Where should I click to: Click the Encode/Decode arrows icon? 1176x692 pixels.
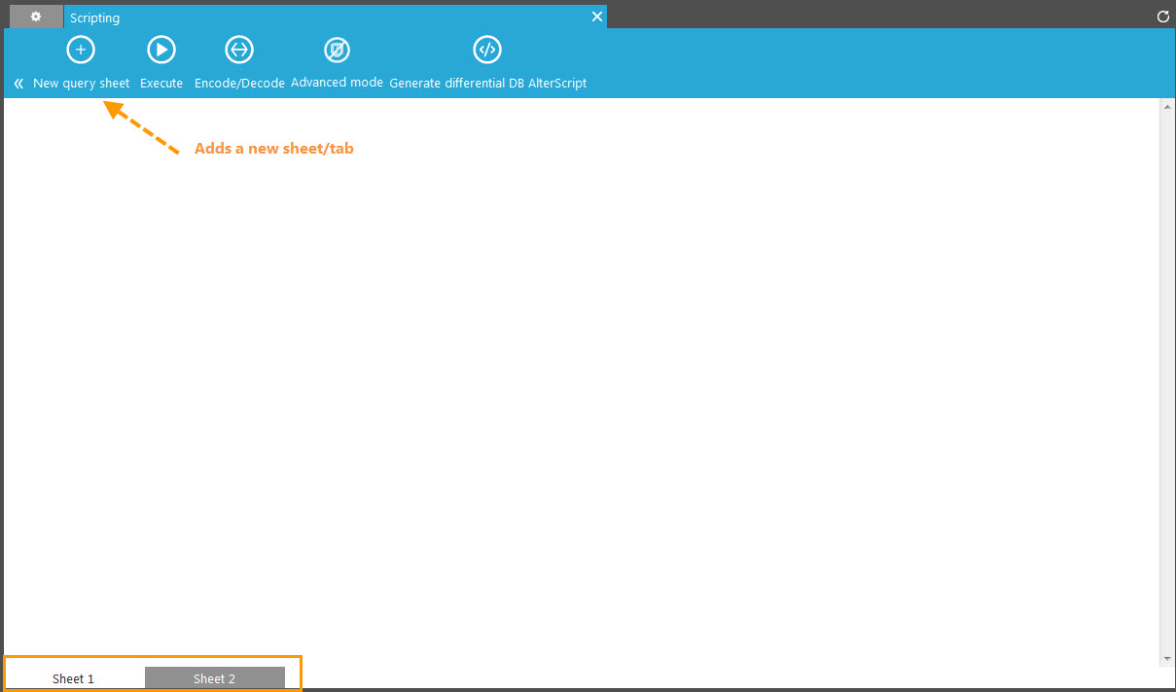(x=239, y=50)
